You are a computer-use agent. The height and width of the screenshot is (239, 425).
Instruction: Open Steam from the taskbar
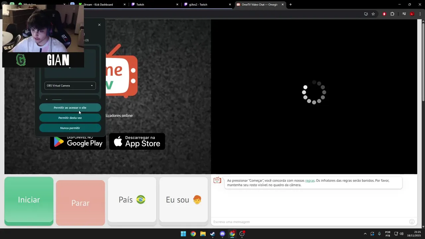(x=212, y=234)
